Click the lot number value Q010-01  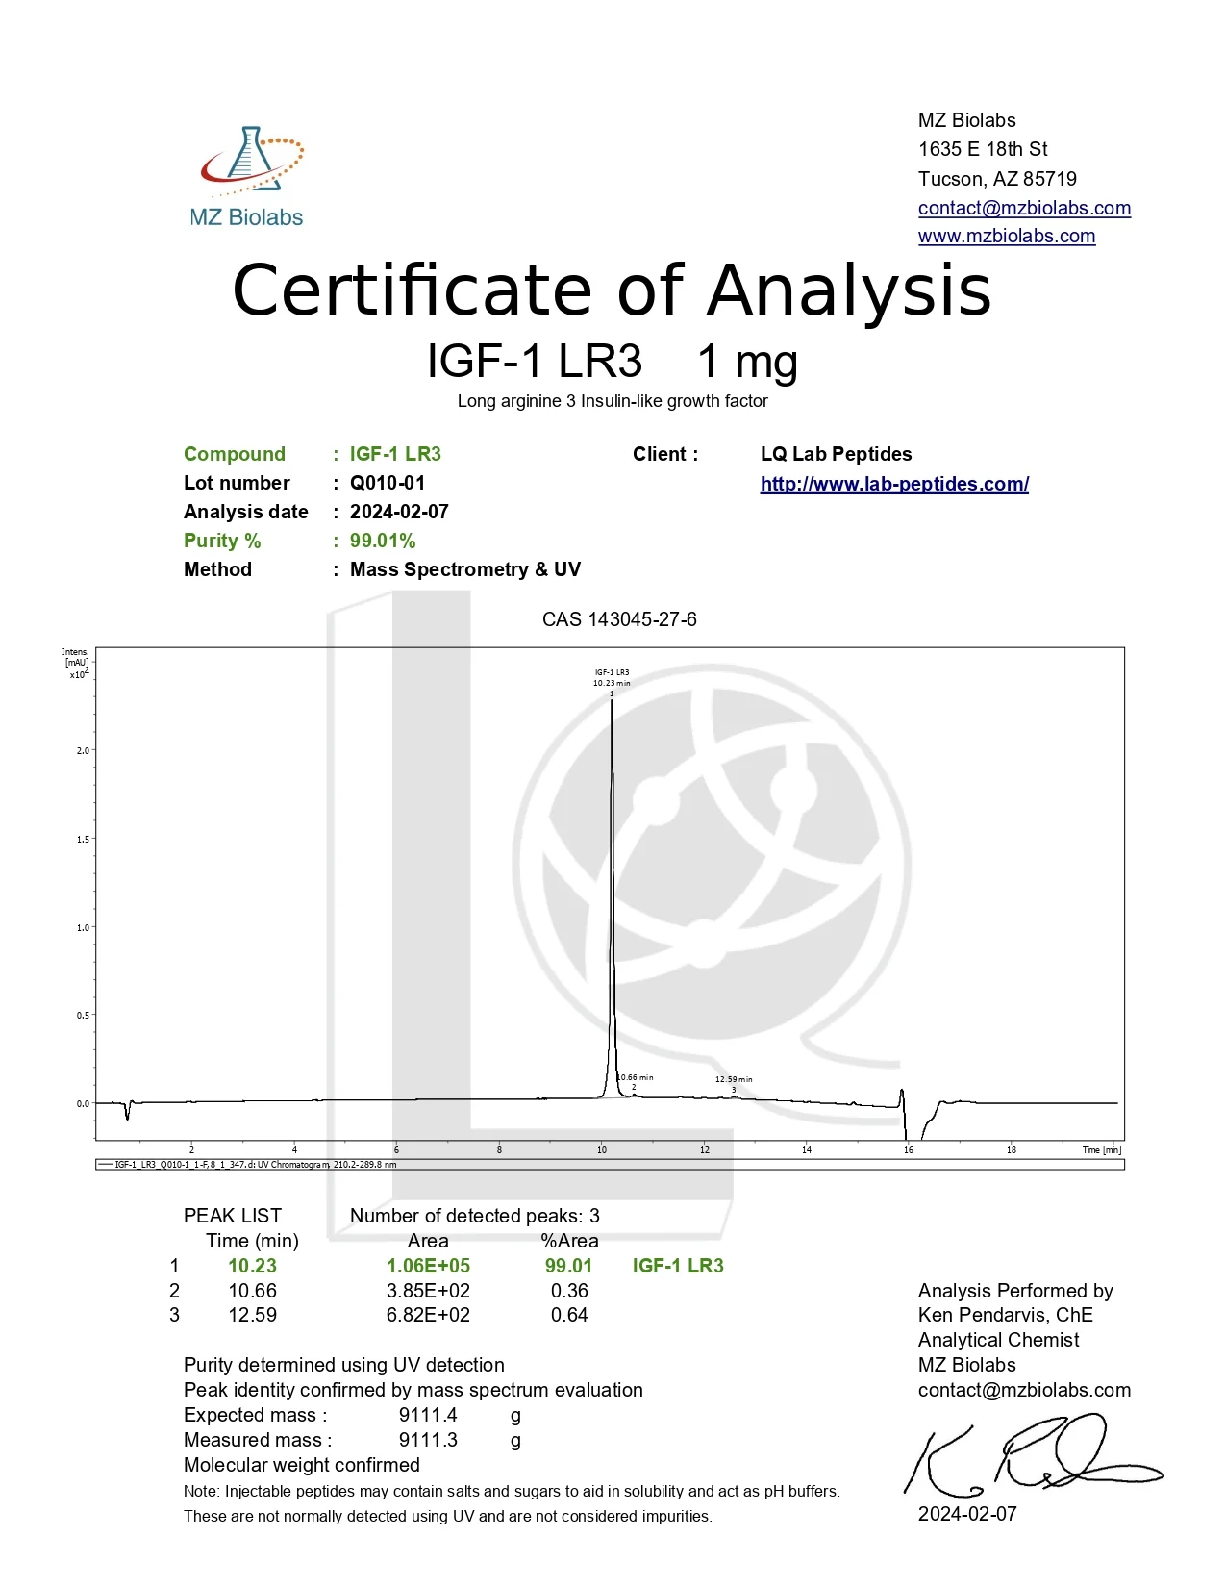(388, 483)
